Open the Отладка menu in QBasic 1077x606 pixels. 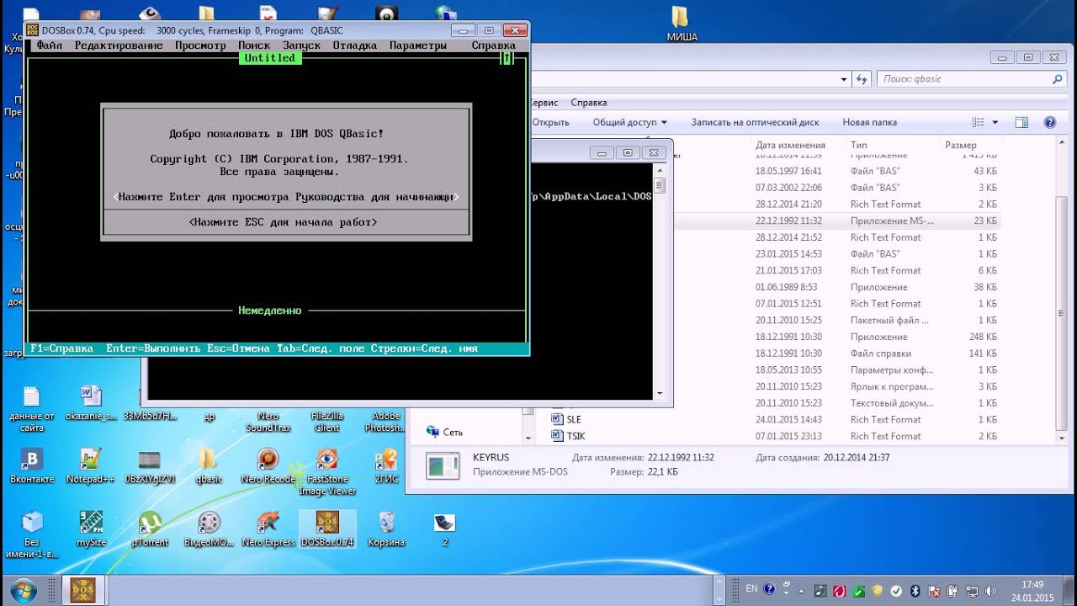[x=354, y=45]
